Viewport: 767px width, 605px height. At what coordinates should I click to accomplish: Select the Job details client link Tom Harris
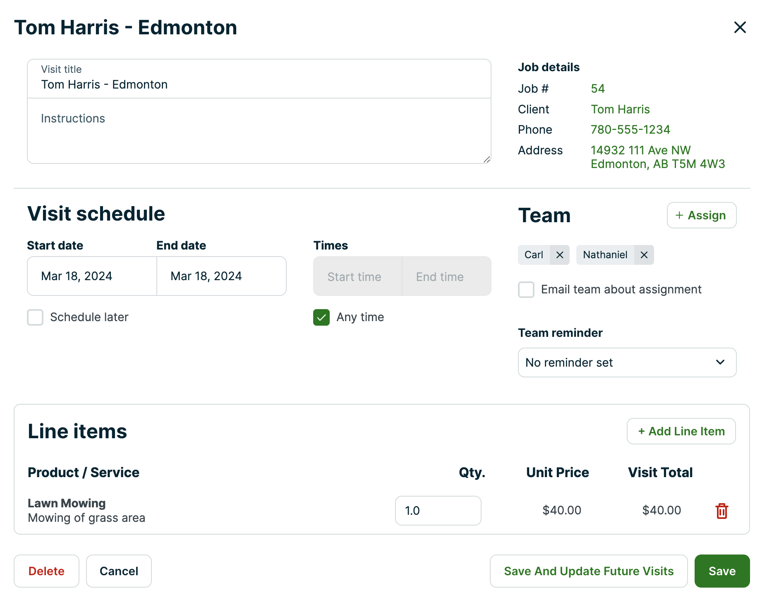620,109
